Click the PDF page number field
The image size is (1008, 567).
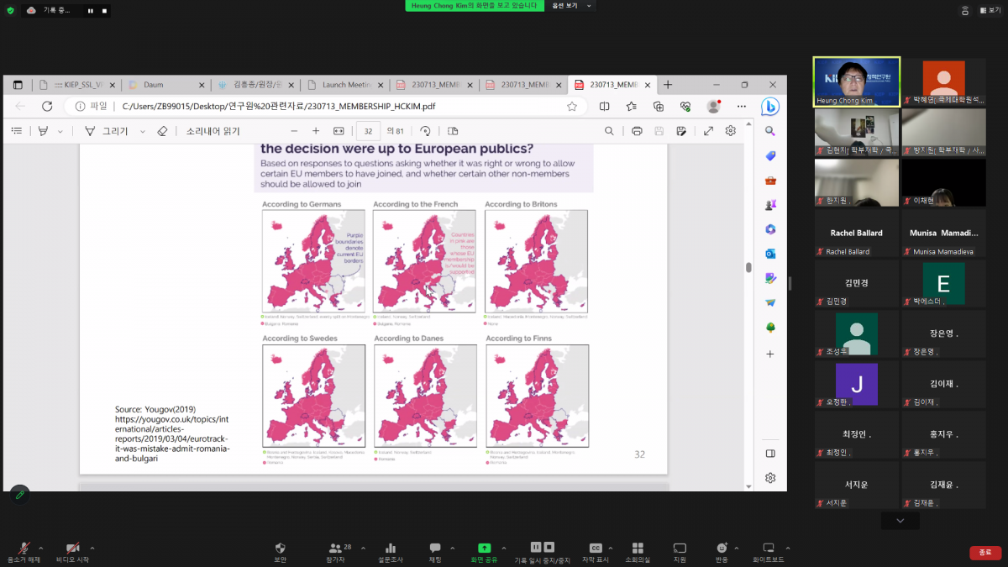coord(367,131)
